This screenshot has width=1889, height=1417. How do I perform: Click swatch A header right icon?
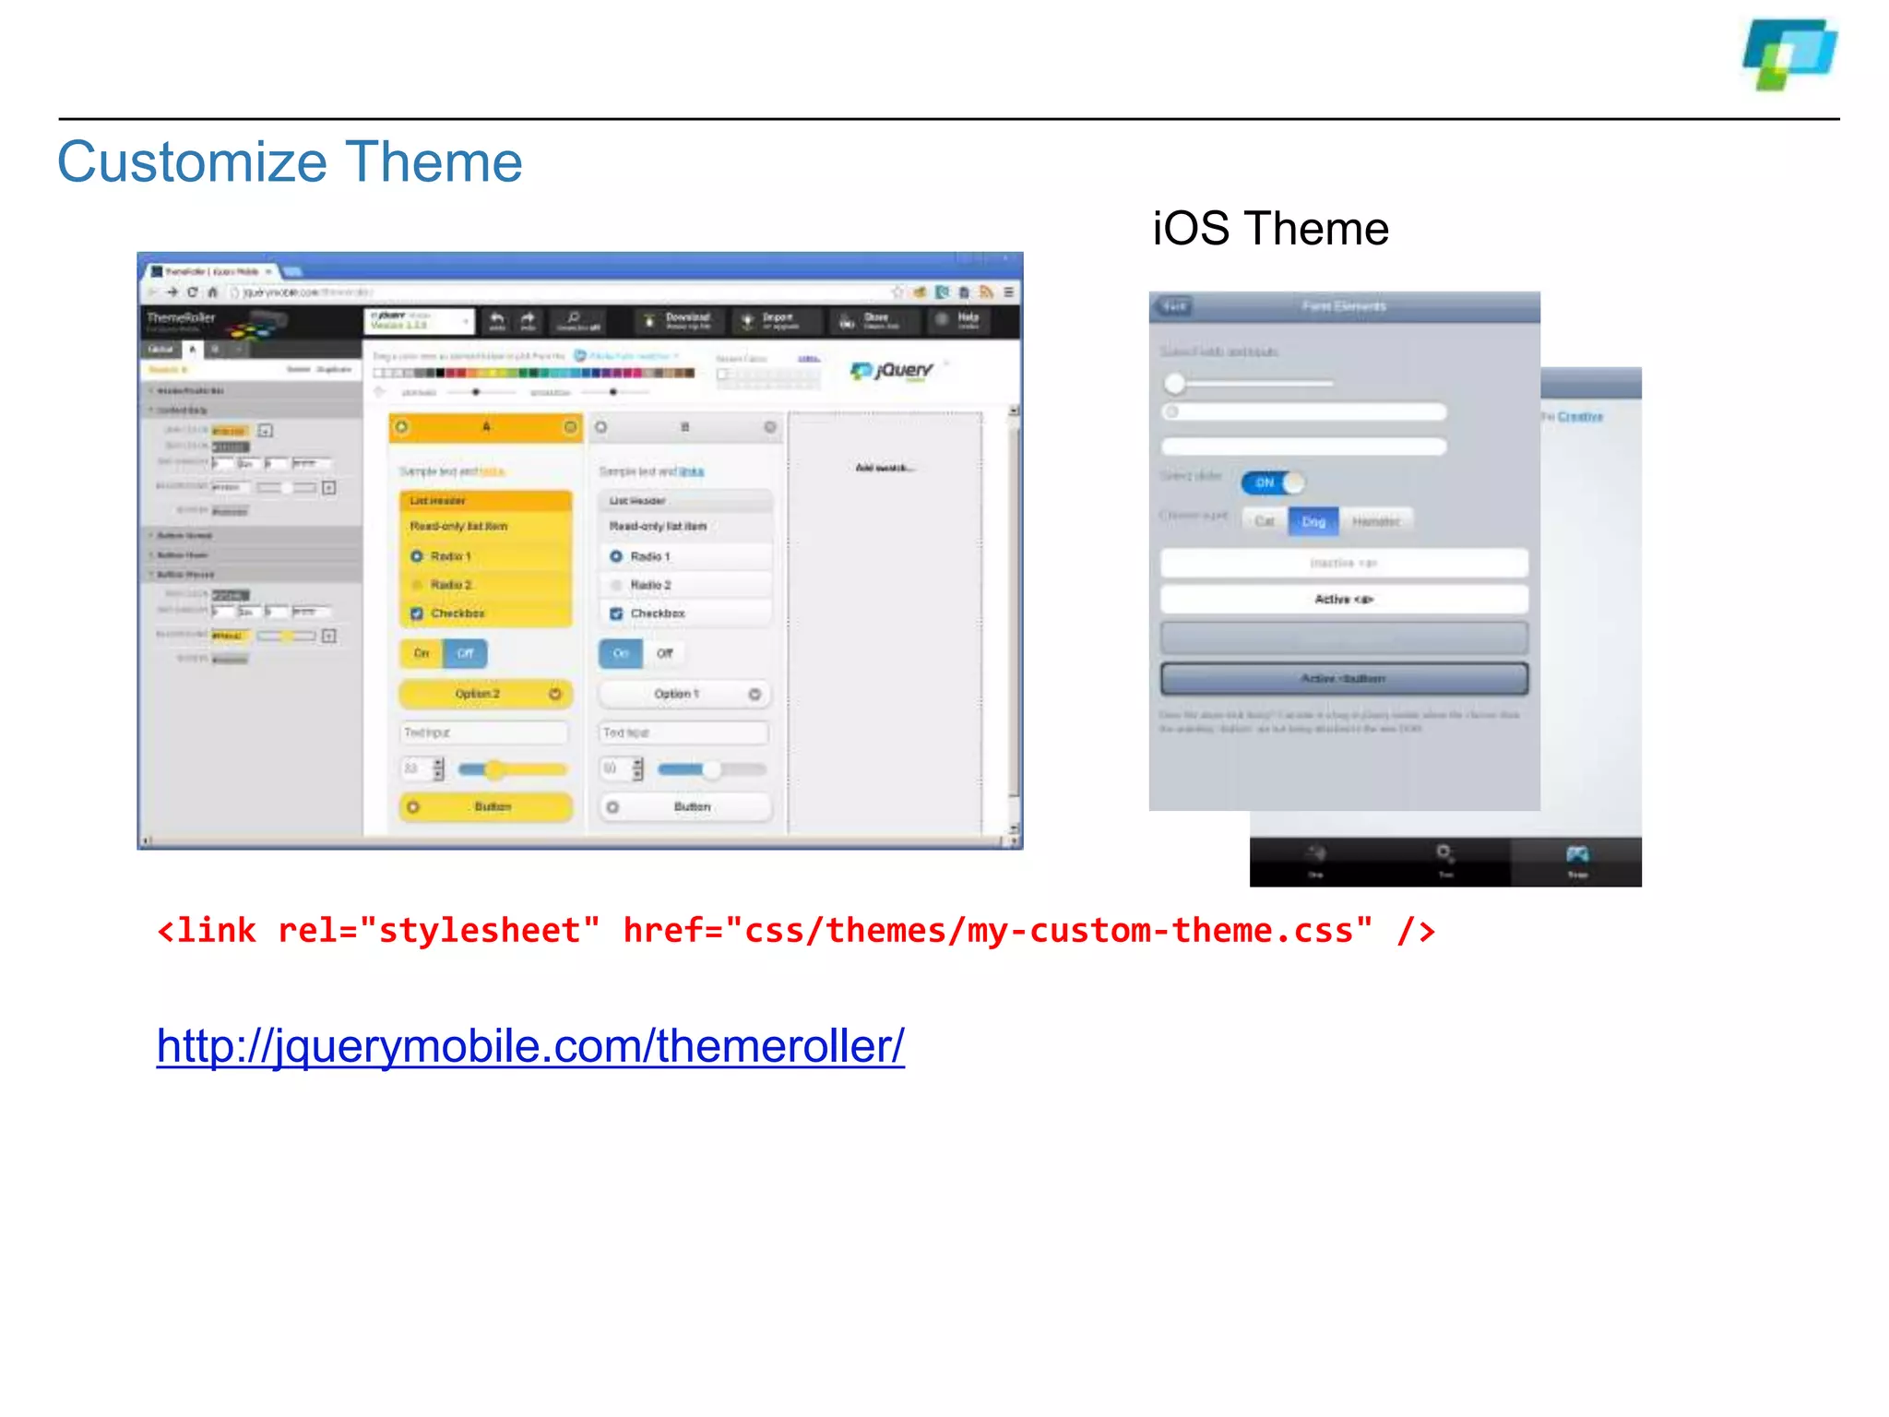coord(570,427)
